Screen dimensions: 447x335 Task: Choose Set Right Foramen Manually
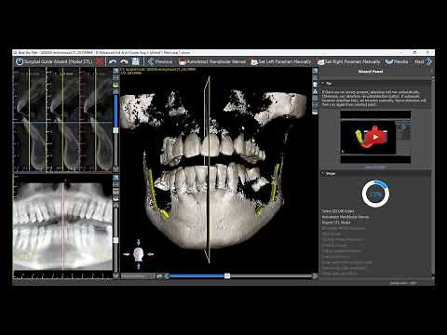[x=348, y=61]
